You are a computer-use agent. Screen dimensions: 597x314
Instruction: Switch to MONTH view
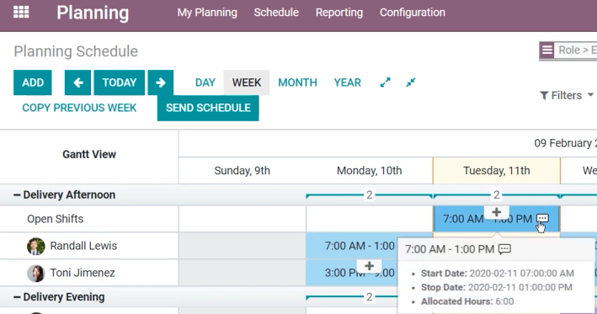[297, 82]
